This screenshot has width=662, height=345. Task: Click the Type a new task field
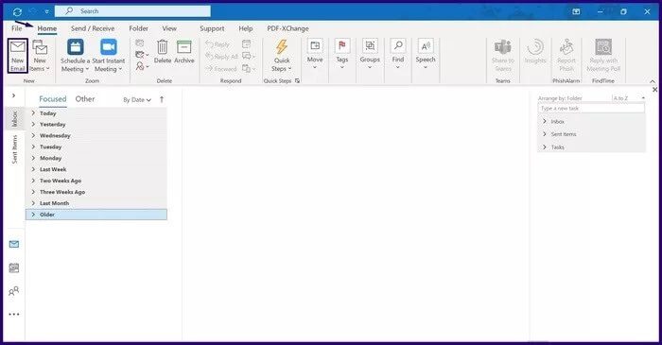click(x=591, y=109)
